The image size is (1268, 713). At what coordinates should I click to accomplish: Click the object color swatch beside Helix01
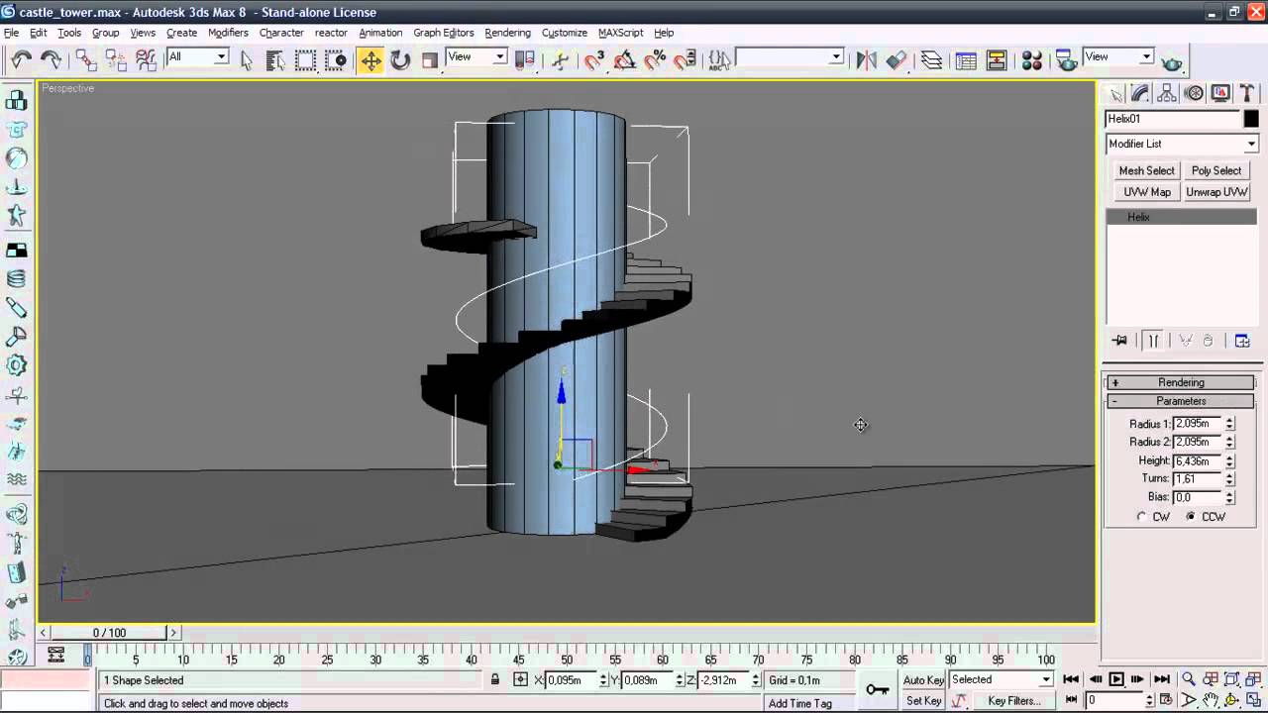pyautogui.click(x=1251, y=119)
